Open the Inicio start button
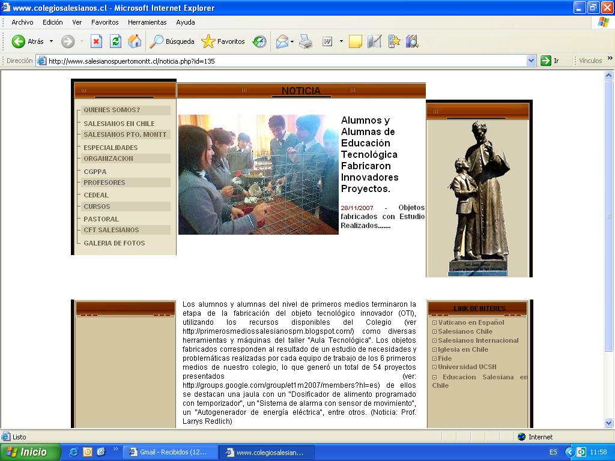615x461 pixels. (30, 452)
